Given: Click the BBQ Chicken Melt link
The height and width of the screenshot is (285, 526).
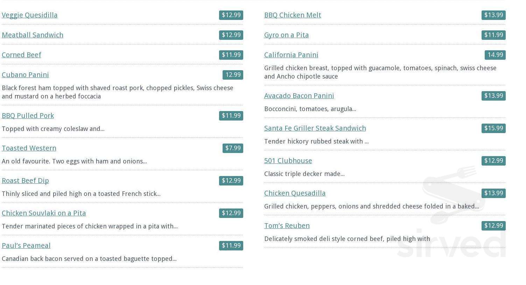Looking at the screenshot, I should pyautogui.click(x=293, y=15).
